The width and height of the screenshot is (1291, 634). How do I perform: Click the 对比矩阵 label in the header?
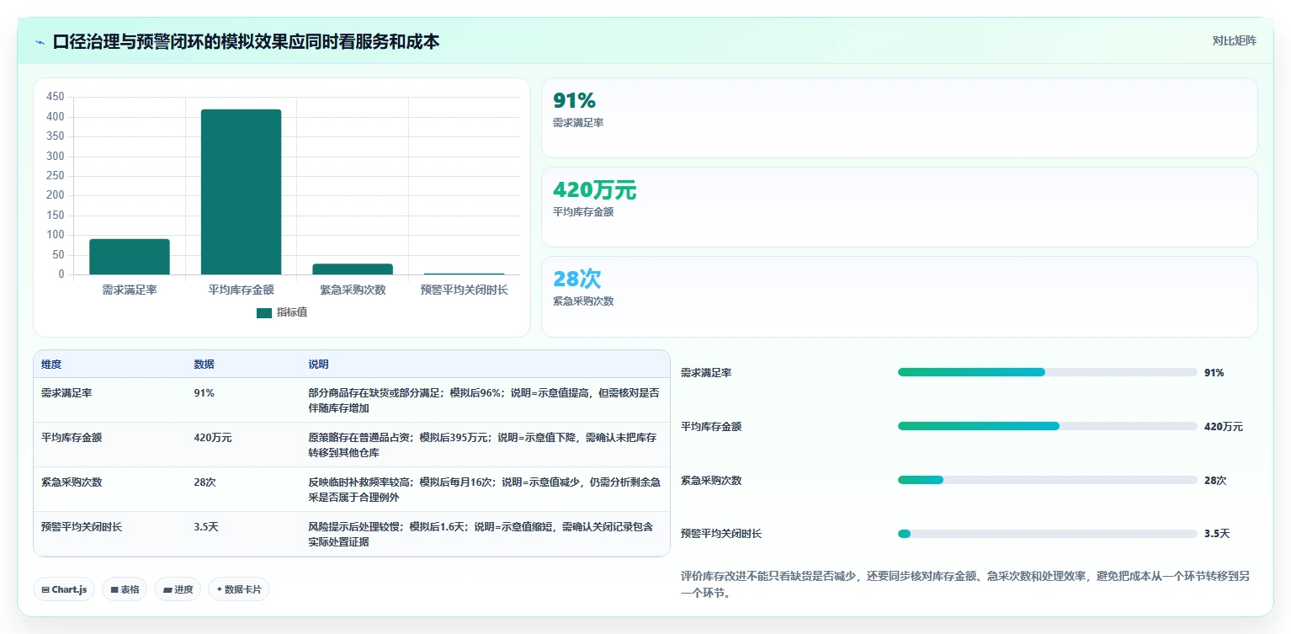click(1234, 41)
